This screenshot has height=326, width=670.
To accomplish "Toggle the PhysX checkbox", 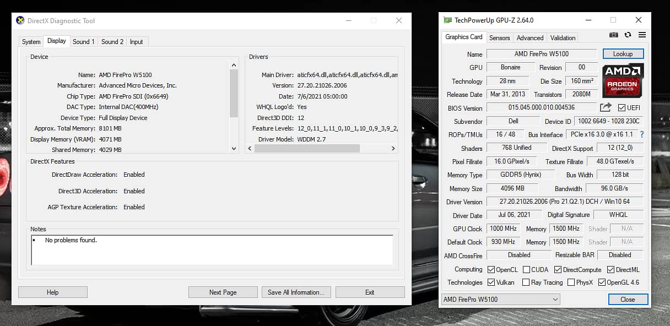I will pyautogui.click(x=571, y=282).
